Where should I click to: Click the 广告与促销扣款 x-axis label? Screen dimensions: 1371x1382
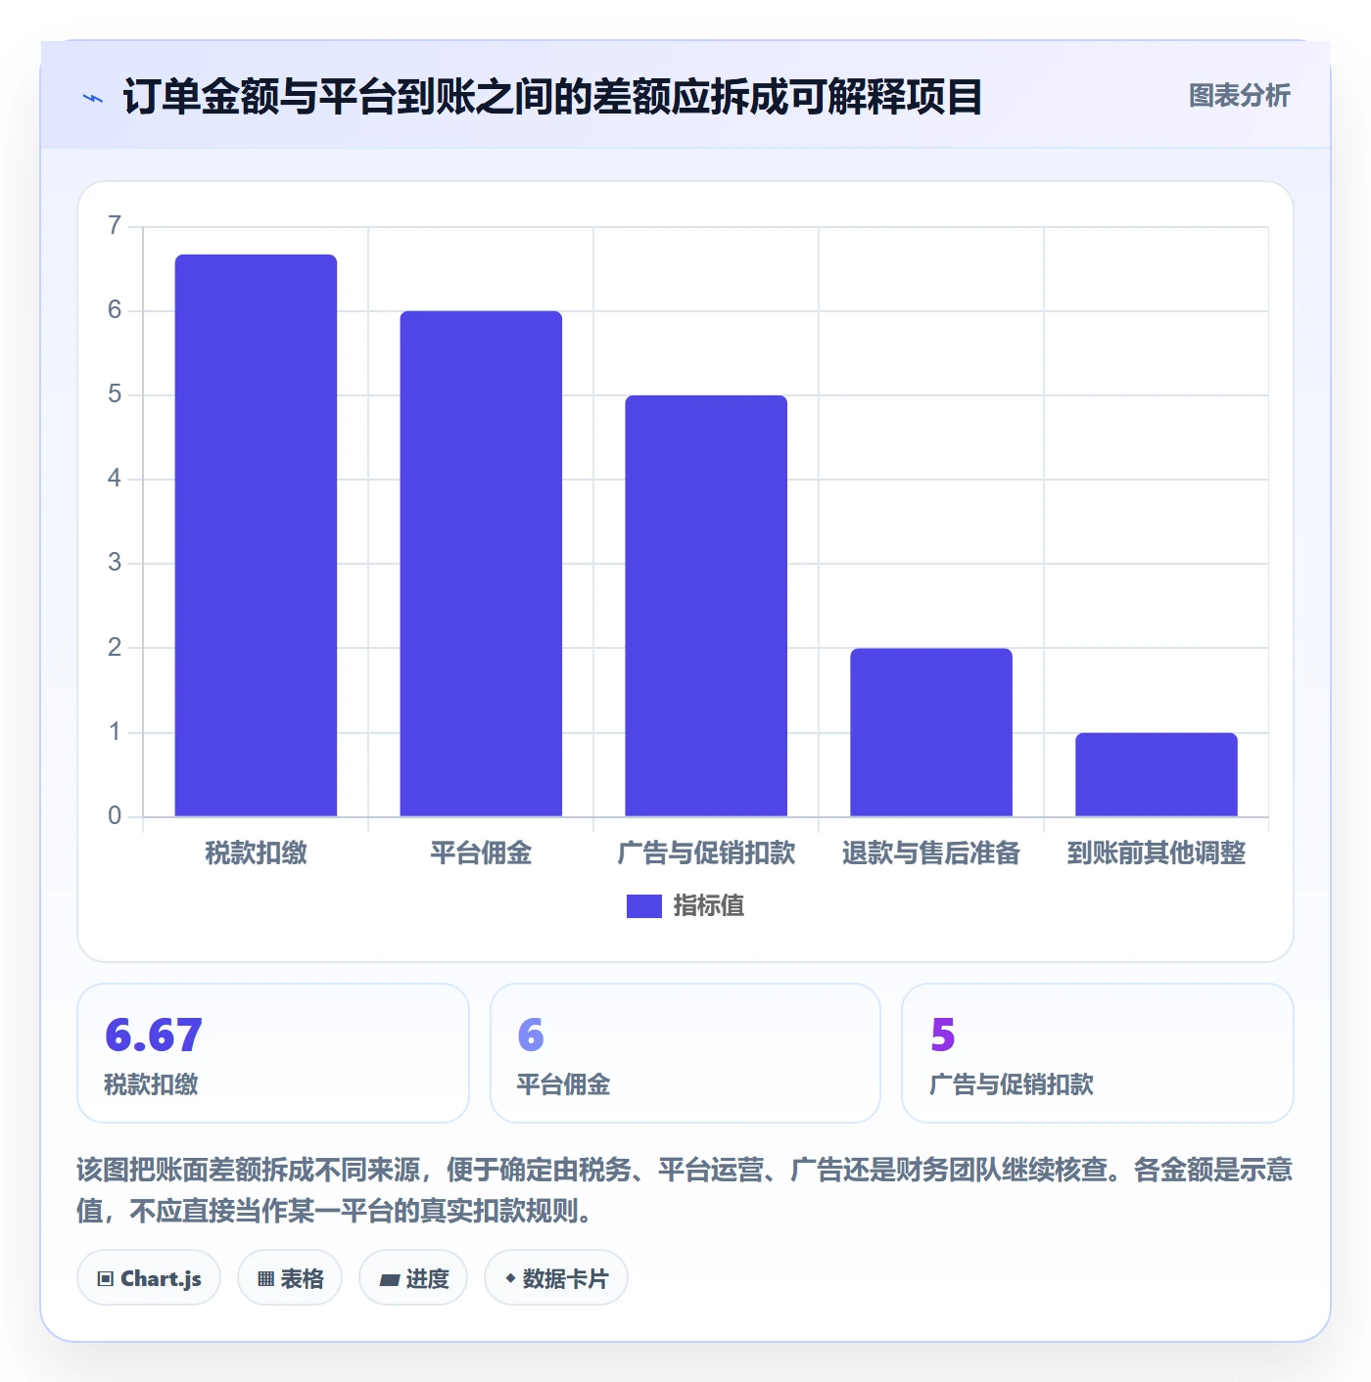[x=706, y=853]
